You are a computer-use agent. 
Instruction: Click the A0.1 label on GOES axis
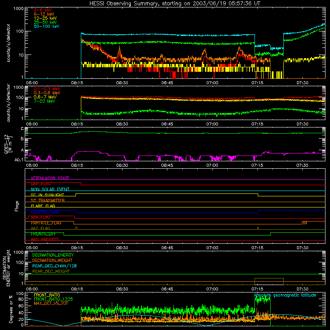[19, 160]
